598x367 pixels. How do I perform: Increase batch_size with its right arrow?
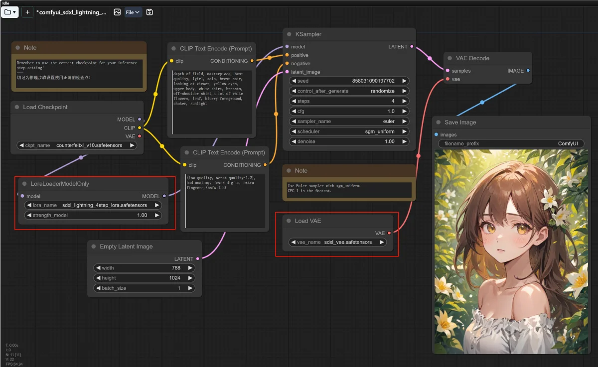[190, 288]
